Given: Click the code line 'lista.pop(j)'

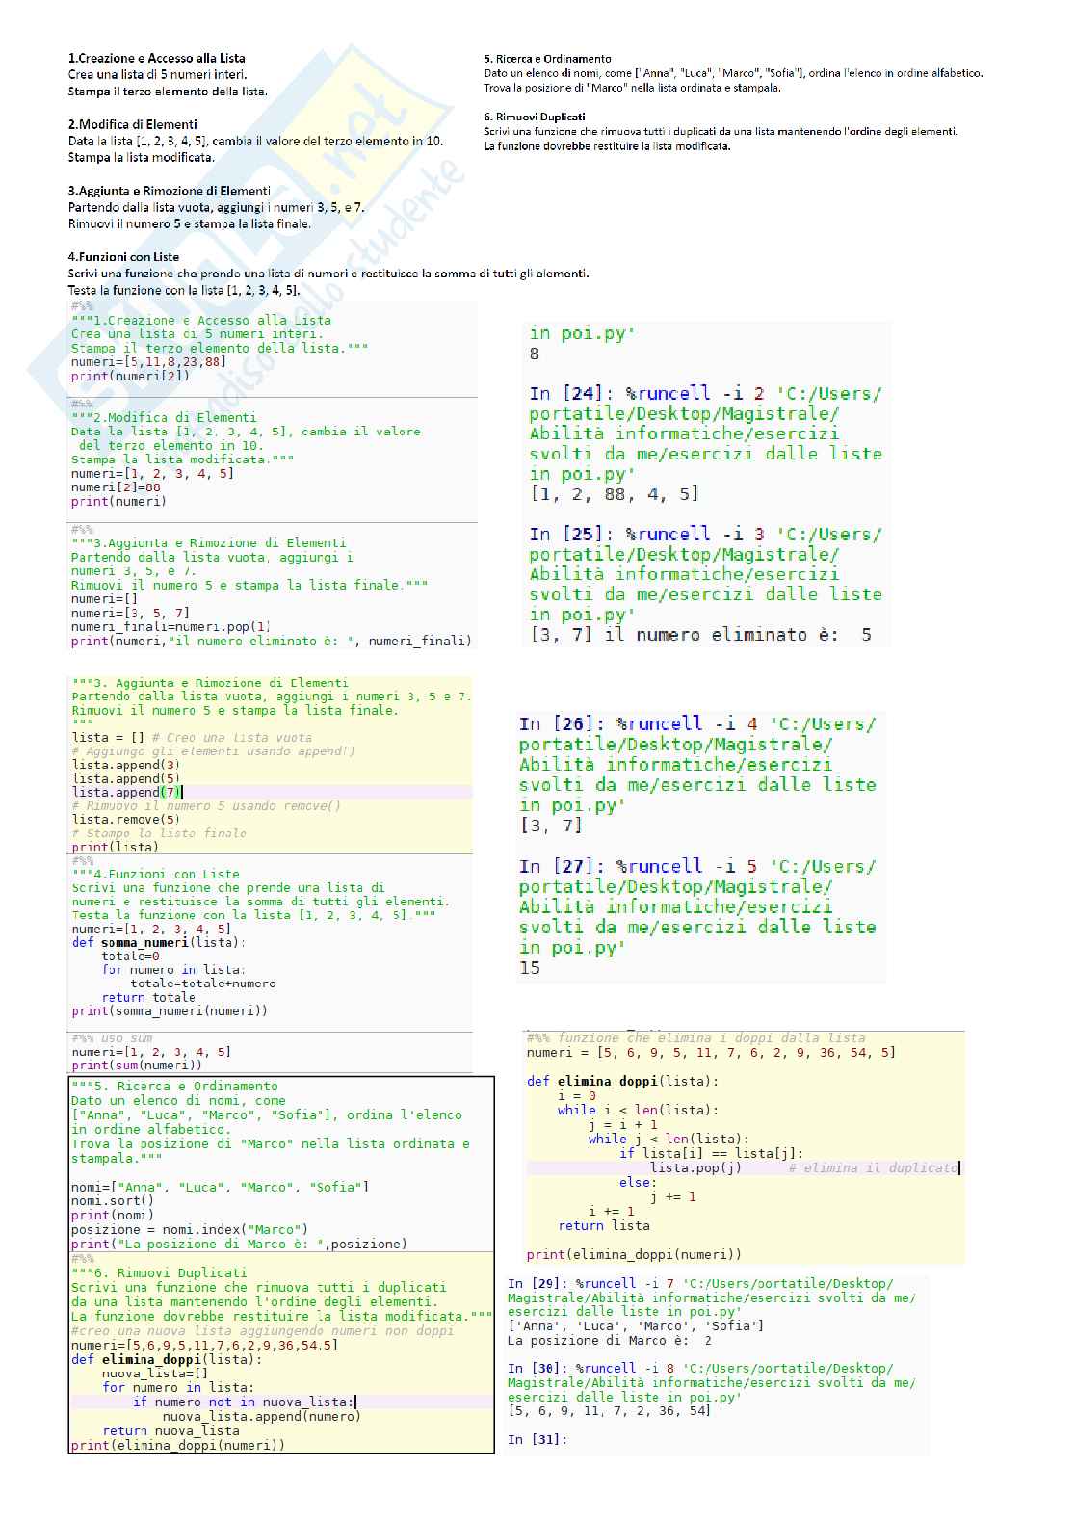Looking at the screenshot, I should (696, 1167).
